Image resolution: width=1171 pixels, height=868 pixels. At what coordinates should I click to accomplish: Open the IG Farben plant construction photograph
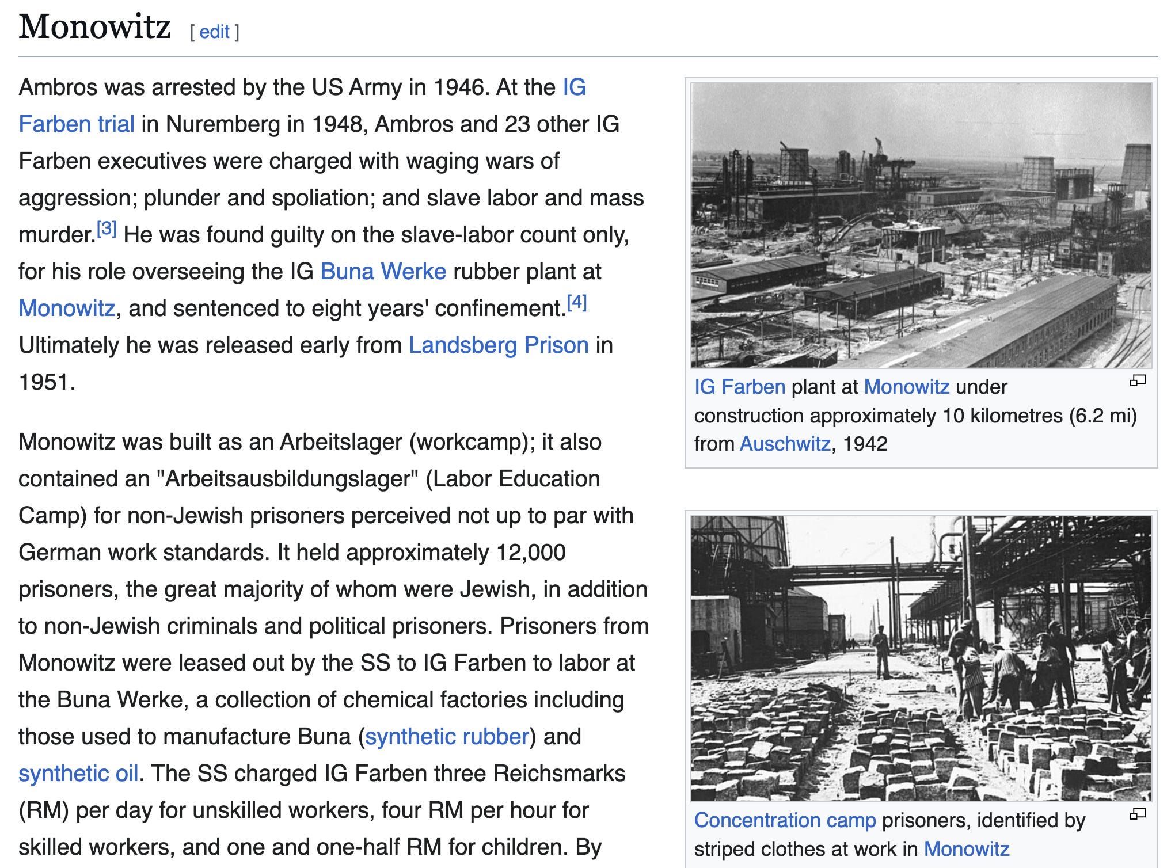[921, 225]
